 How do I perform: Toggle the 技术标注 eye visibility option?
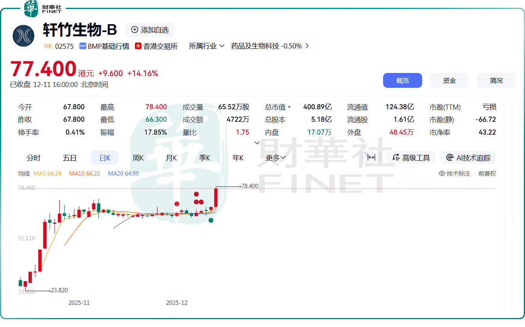pos(455,173)
